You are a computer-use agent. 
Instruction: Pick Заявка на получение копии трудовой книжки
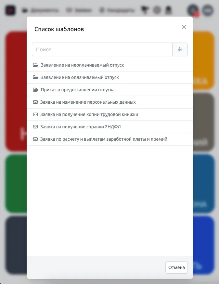[x=89, y=114]
